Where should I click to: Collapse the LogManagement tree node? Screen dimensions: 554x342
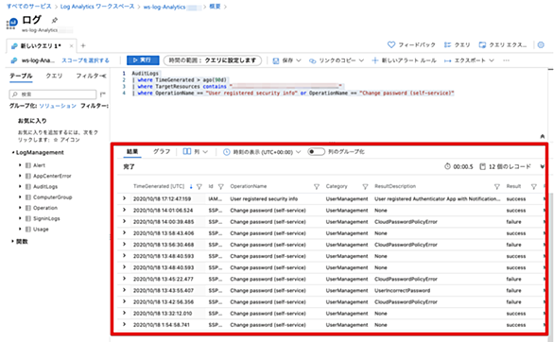click(13, 152)
